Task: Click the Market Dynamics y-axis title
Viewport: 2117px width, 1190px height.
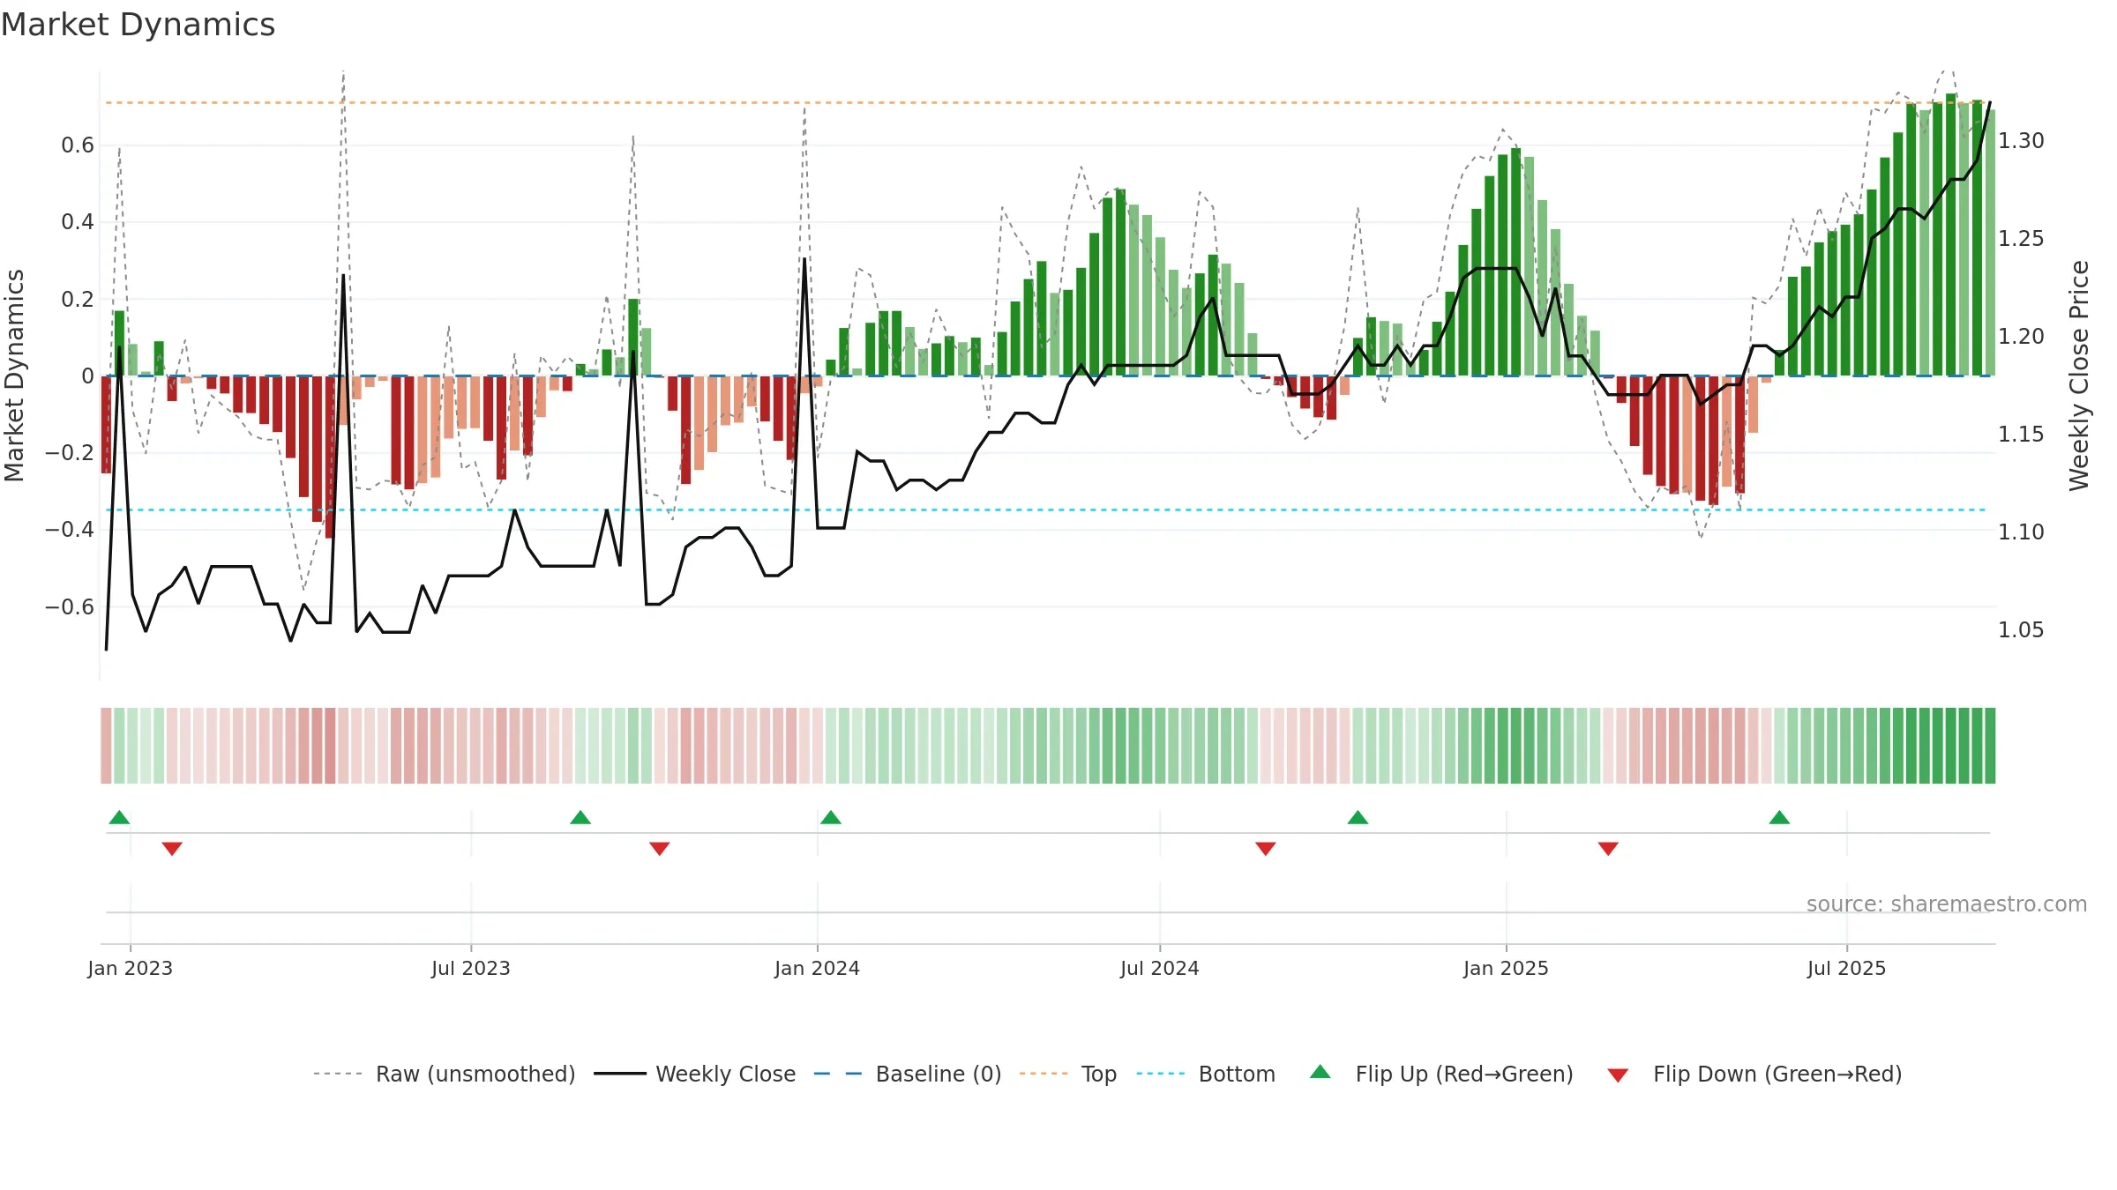Action: (14, 376)
